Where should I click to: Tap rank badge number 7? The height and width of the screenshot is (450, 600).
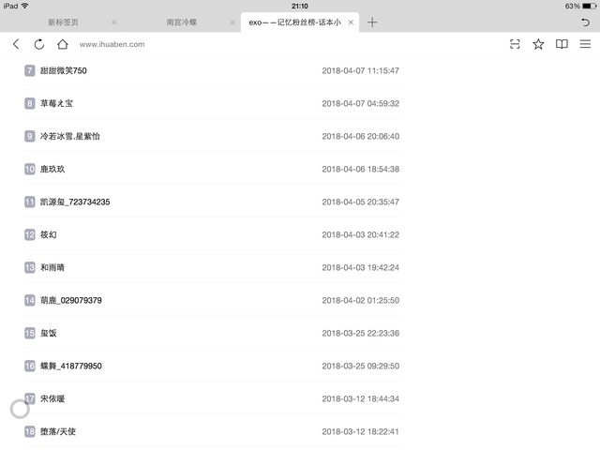(30, 71)
